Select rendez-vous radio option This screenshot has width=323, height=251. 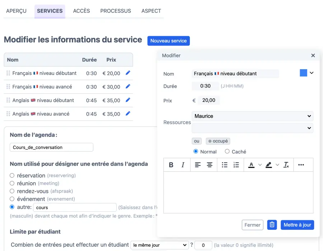click(x=12, y=191)
